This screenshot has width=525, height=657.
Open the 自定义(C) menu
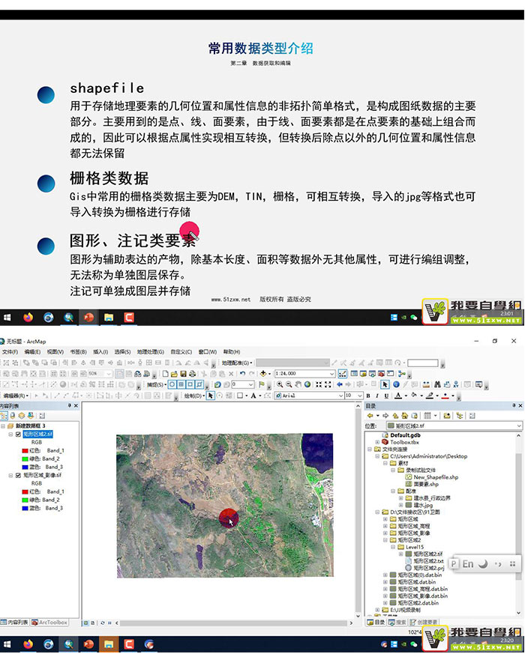pyautogui.click(x=181, y=352)
